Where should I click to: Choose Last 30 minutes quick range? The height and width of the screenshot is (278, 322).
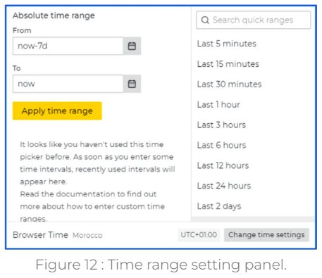tap(229, 84)
